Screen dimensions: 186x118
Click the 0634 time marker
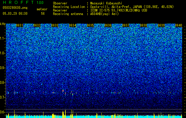[73, 25]
